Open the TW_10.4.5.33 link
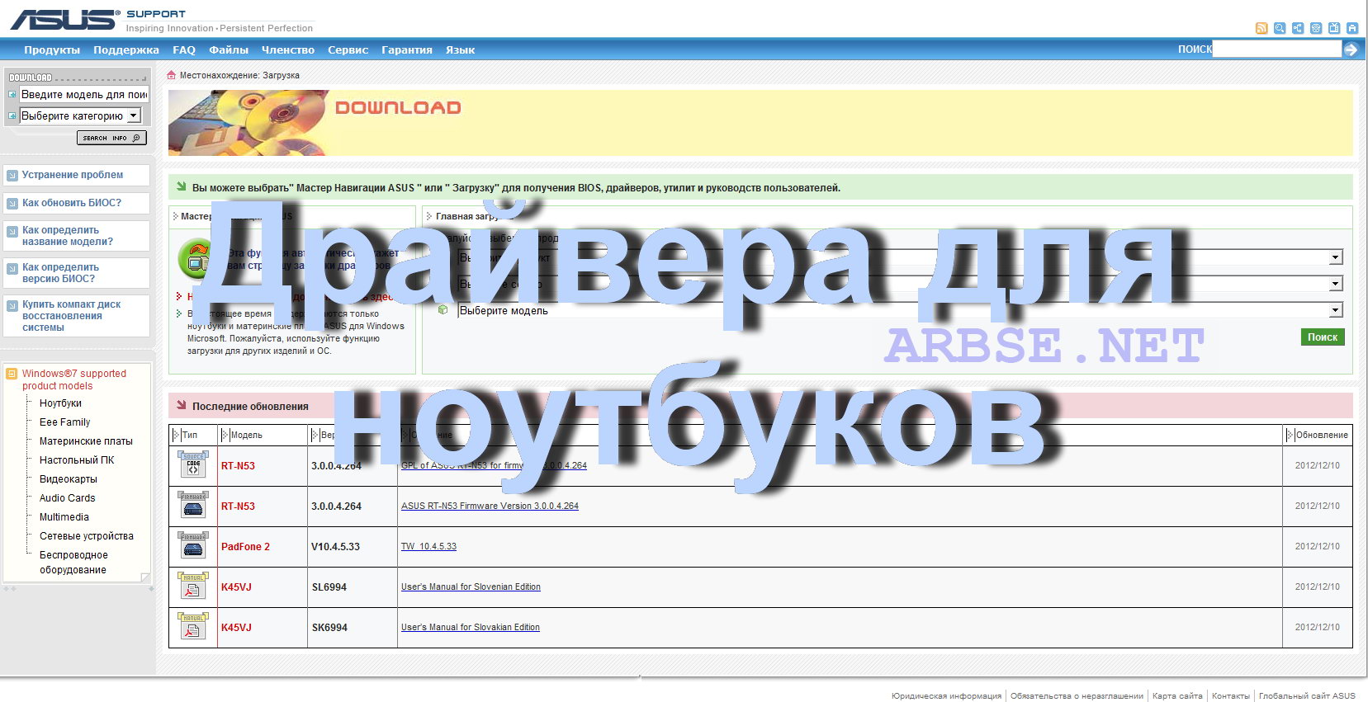 pyautogui.click(x=428, y=546)
